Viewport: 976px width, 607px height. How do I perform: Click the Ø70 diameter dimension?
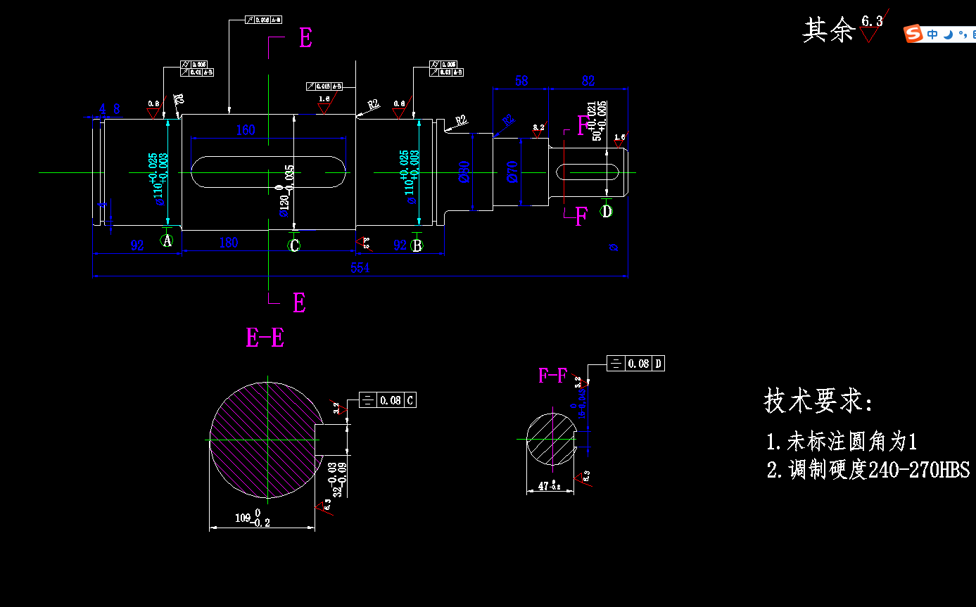coord(512,172)
